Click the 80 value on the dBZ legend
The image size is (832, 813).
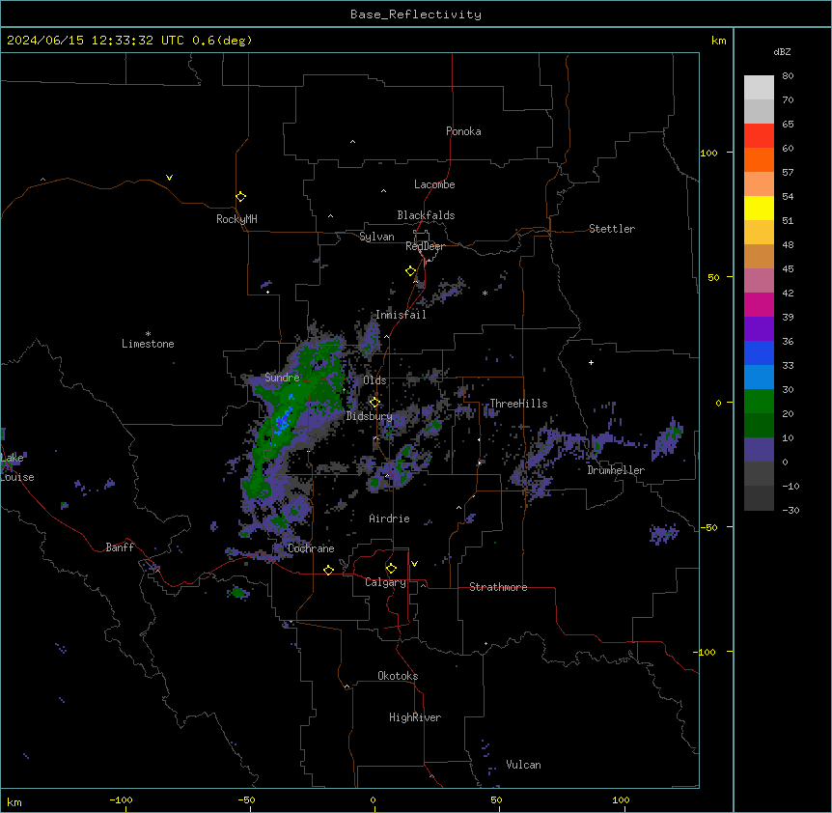788,76
